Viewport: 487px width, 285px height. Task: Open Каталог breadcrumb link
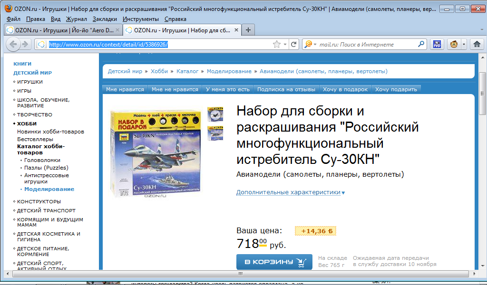[187, 71]
